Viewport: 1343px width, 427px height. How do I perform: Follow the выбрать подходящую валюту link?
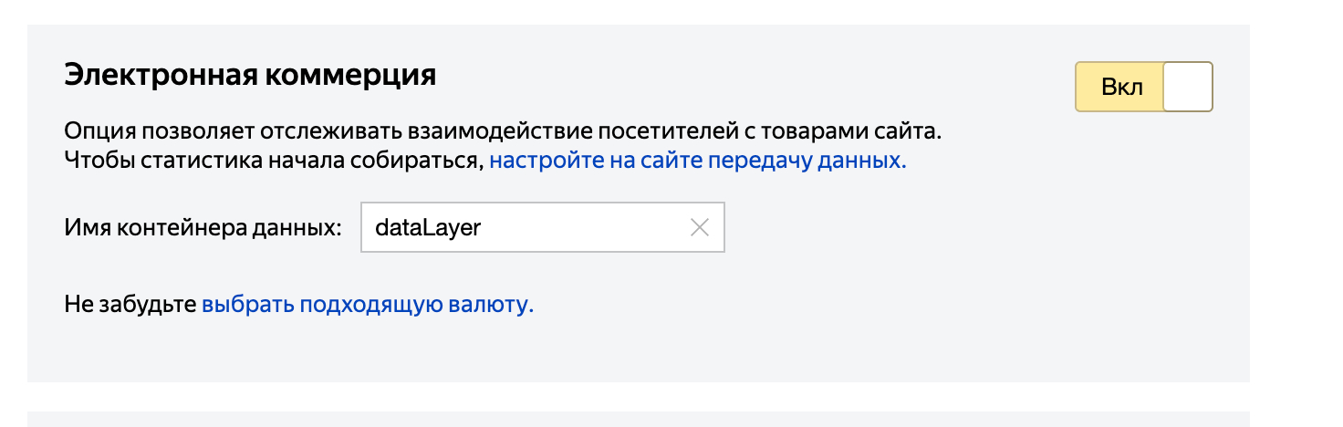(367, 305)
